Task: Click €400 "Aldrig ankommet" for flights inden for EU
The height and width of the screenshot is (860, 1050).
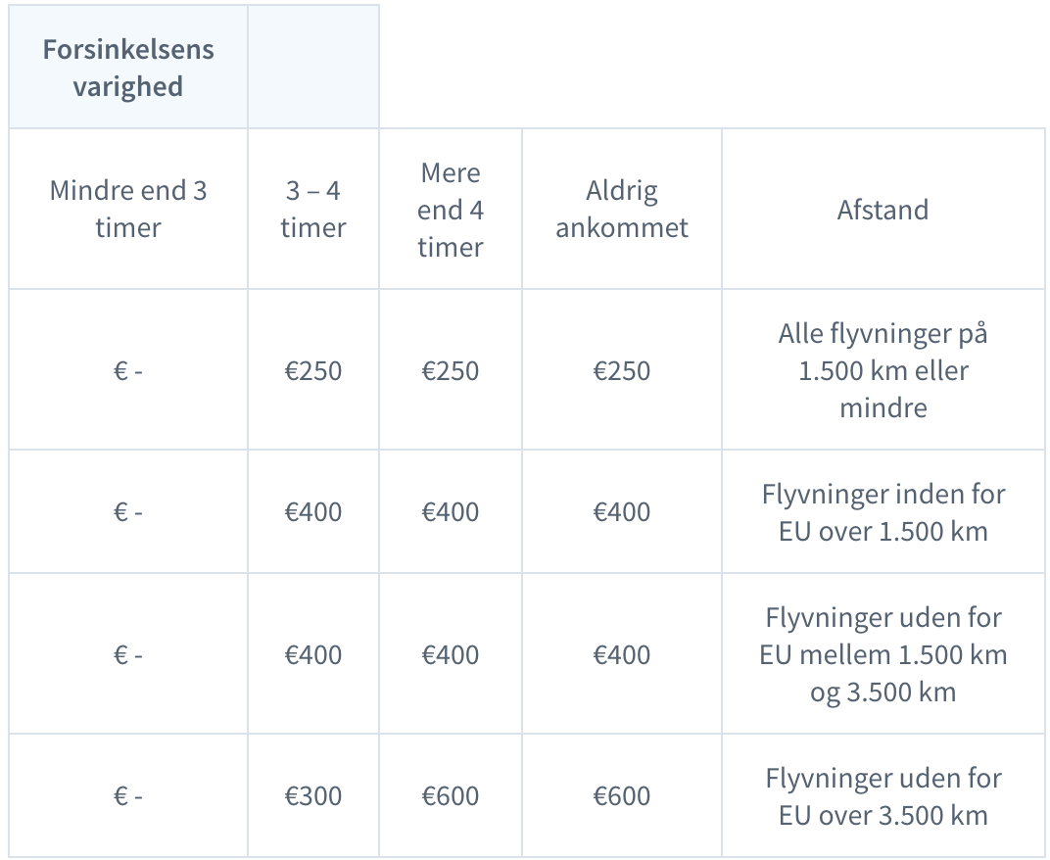Action: (x=622, y=512)
